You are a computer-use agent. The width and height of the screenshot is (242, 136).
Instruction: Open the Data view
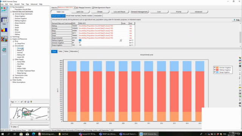tap(4, 21)
